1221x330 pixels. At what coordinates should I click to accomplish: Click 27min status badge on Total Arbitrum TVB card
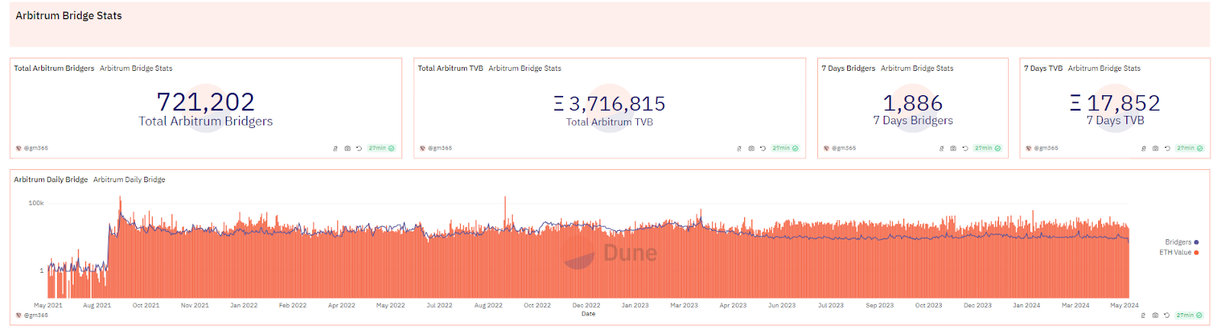(785, 149)
